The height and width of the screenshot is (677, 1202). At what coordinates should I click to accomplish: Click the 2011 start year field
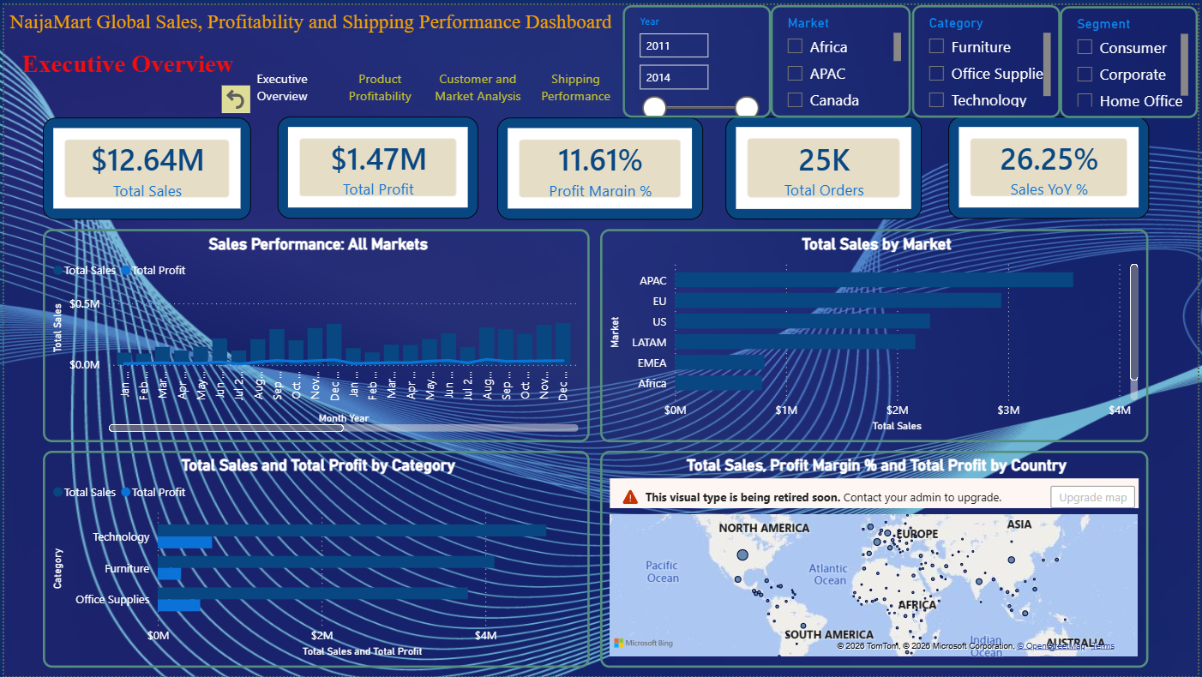pos(674,45)
